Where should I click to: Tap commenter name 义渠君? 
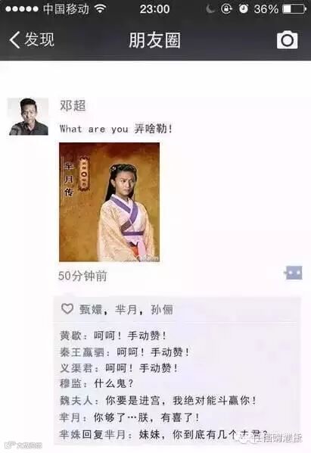[x=76, y=368]
